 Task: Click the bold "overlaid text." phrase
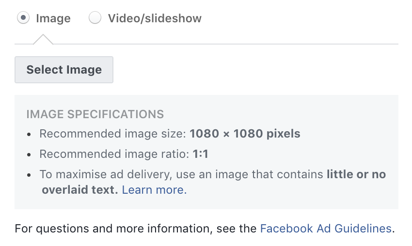coord(80,189)
